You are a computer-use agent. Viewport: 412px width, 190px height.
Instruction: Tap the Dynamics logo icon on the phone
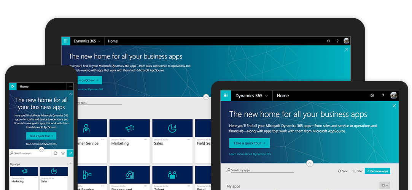tap(13, 87)
